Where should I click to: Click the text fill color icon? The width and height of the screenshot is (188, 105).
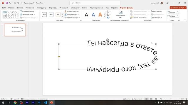click(108, 11)
